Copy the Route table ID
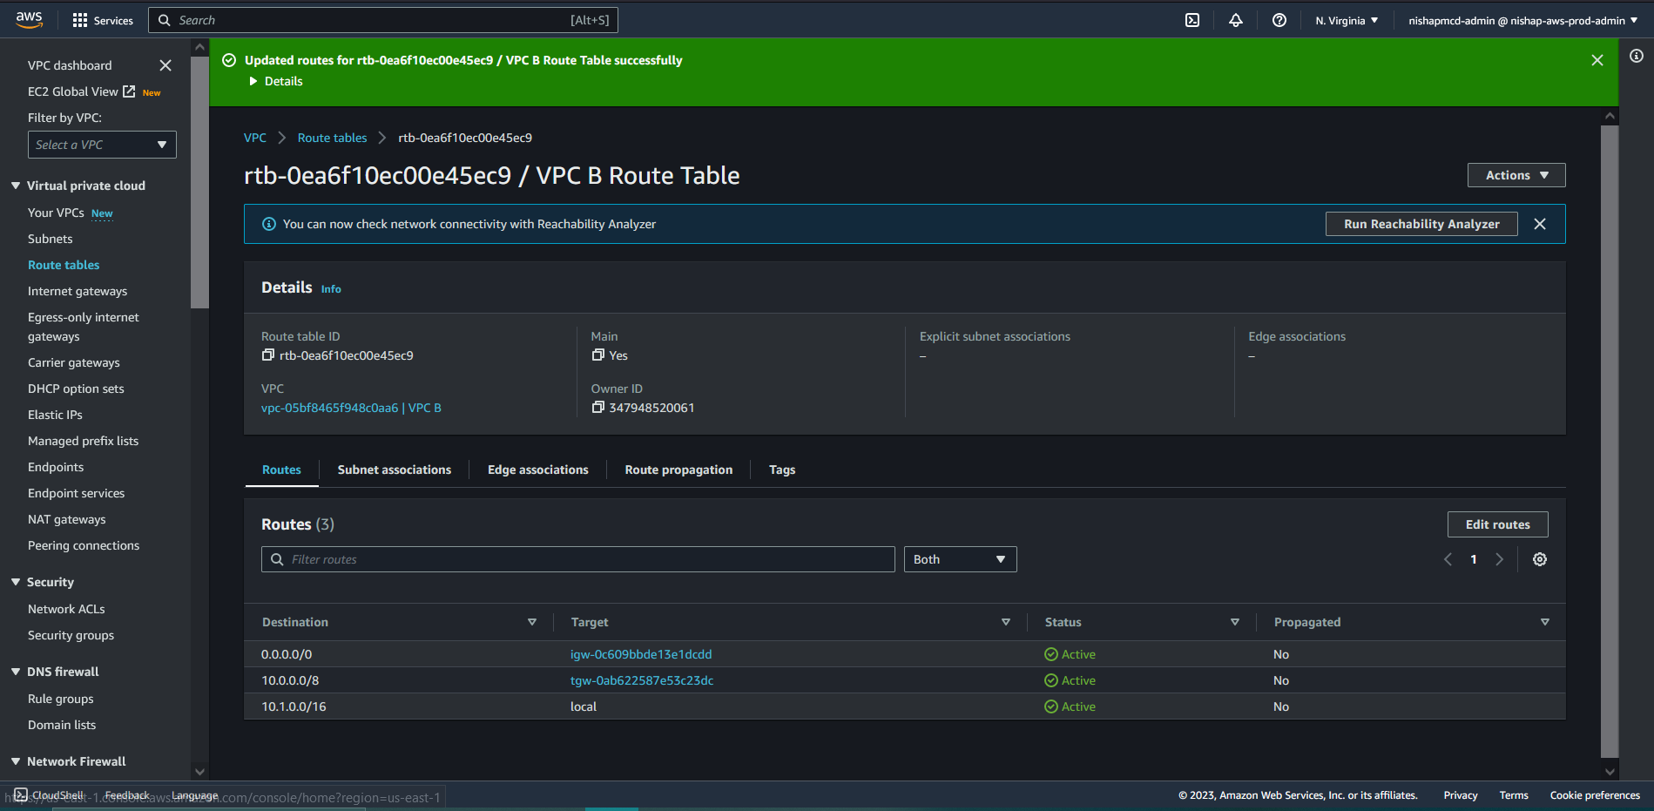This screenshot has width=1654, height=811. 268,355
